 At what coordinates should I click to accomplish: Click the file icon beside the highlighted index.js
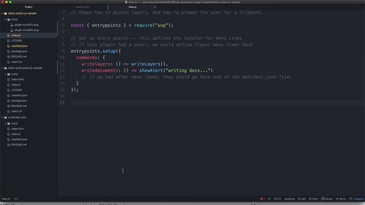click(9, 35)
